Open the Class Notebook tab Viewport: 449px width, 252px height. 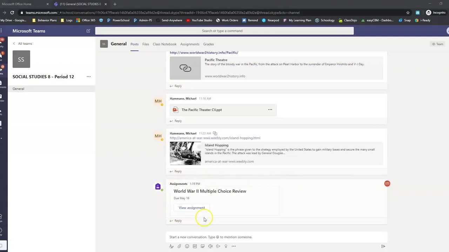coord(165,44)
